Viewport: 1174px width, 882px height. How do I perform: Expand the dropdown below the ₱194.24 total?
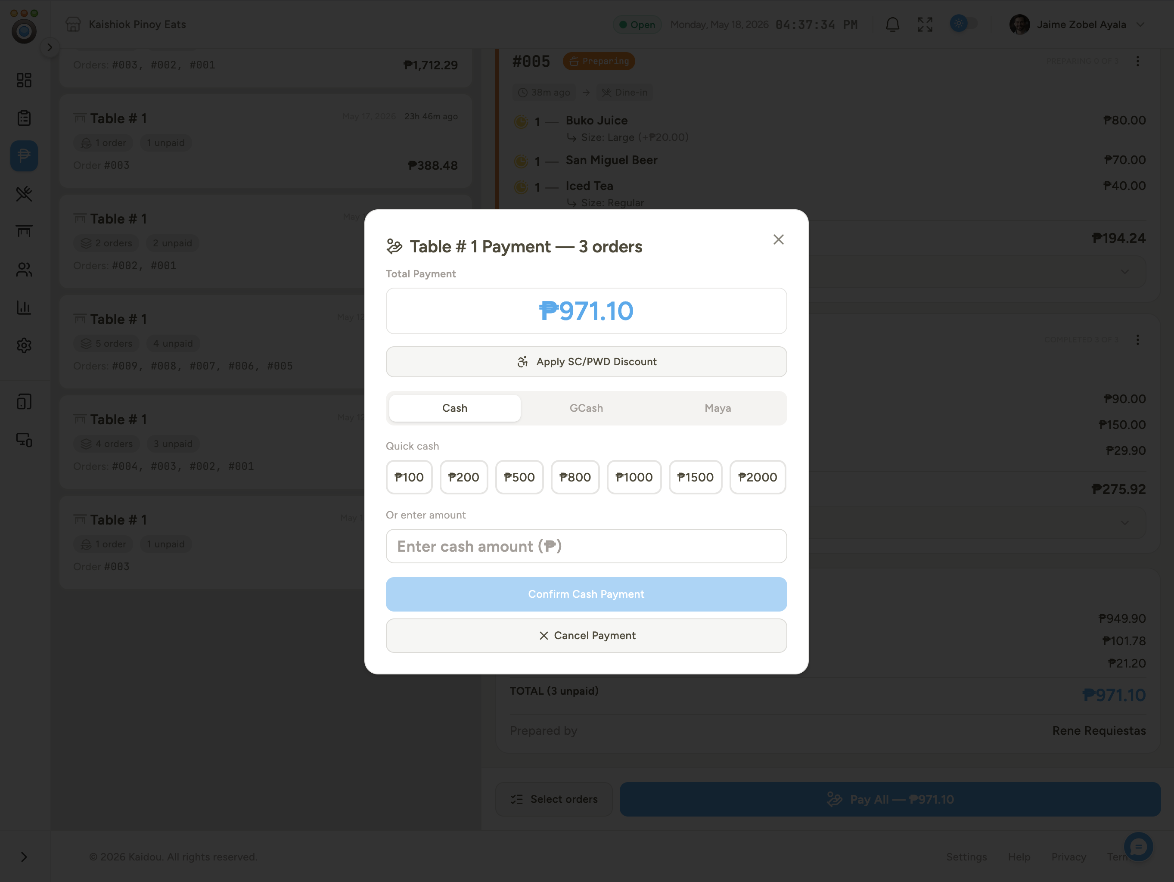click(x=1124, y=272)
